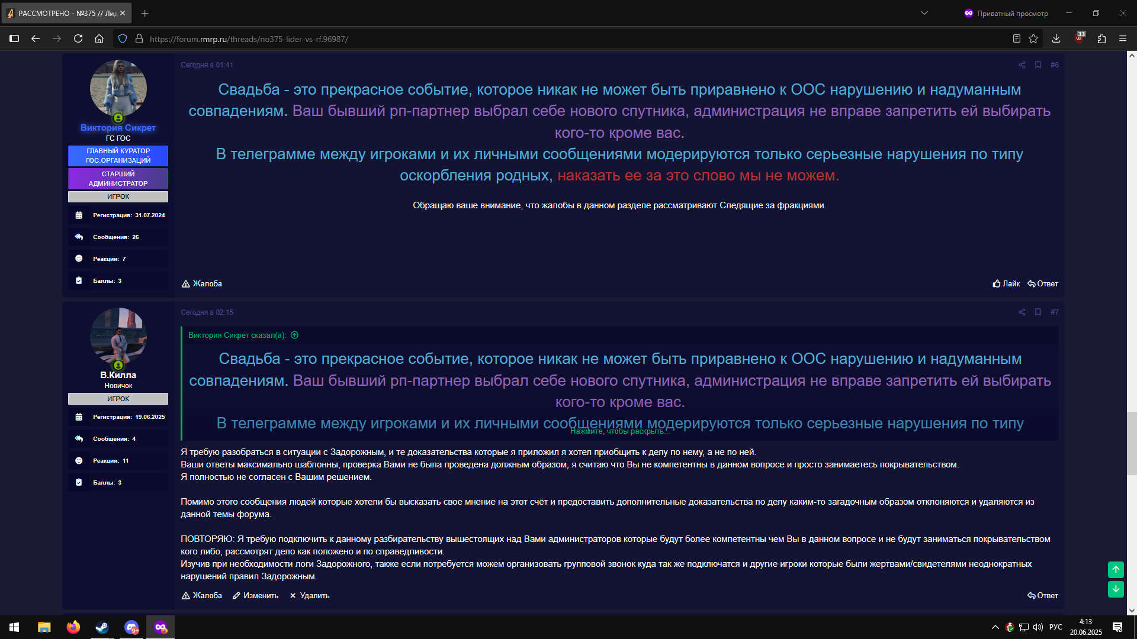Open Firefox extensions puzzle icon
The width and height of the screenshot is (1137, 639).
[x=1101, y=39]
